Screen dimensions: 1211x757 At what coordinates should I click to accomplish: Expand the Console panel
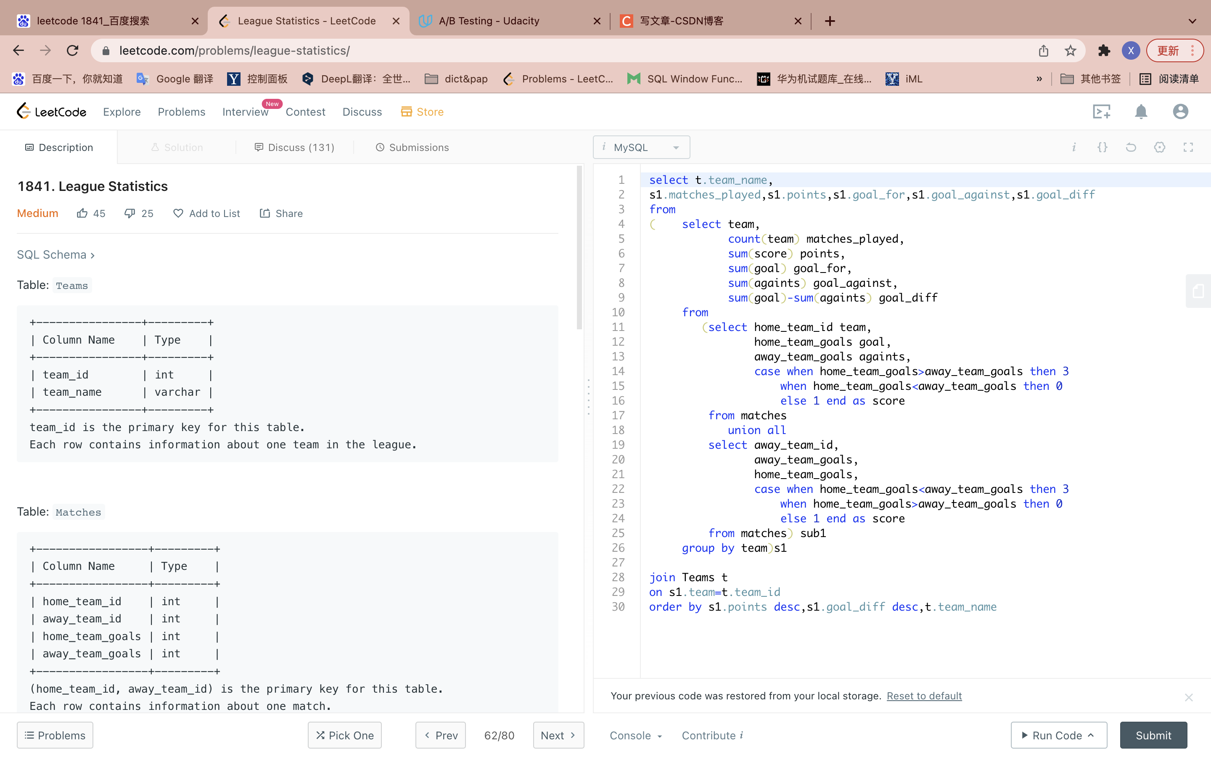point(635,735)
